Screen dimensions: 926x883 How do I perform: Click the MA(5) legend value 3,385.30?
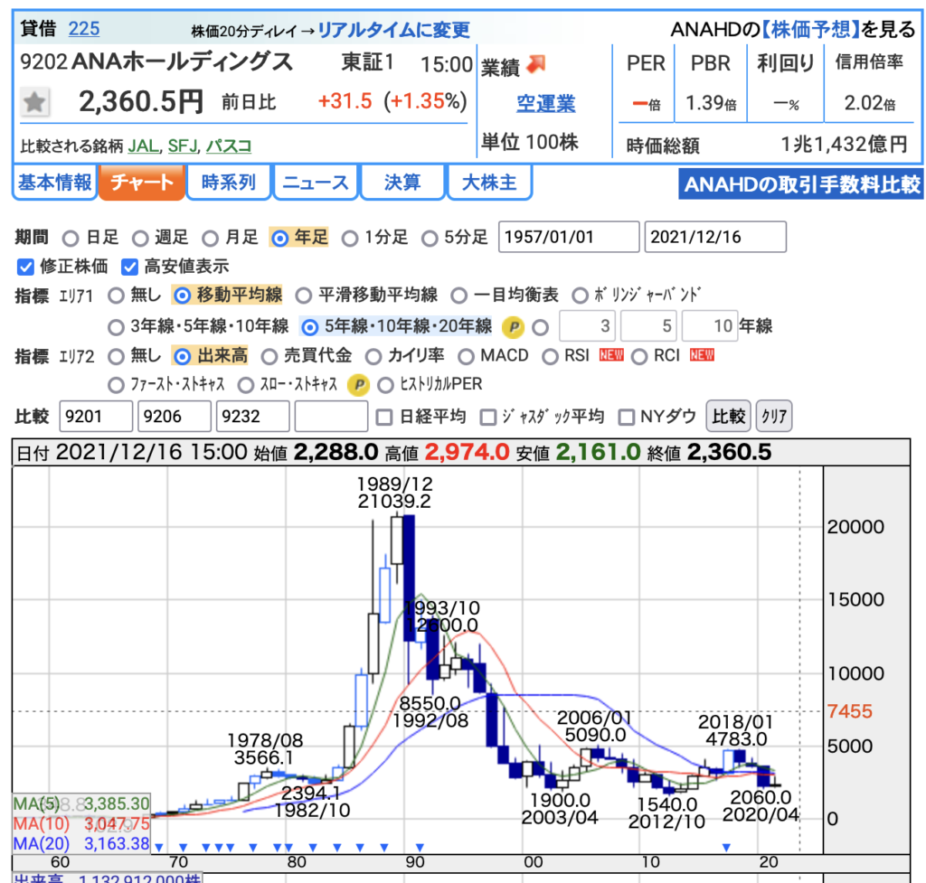117,803
